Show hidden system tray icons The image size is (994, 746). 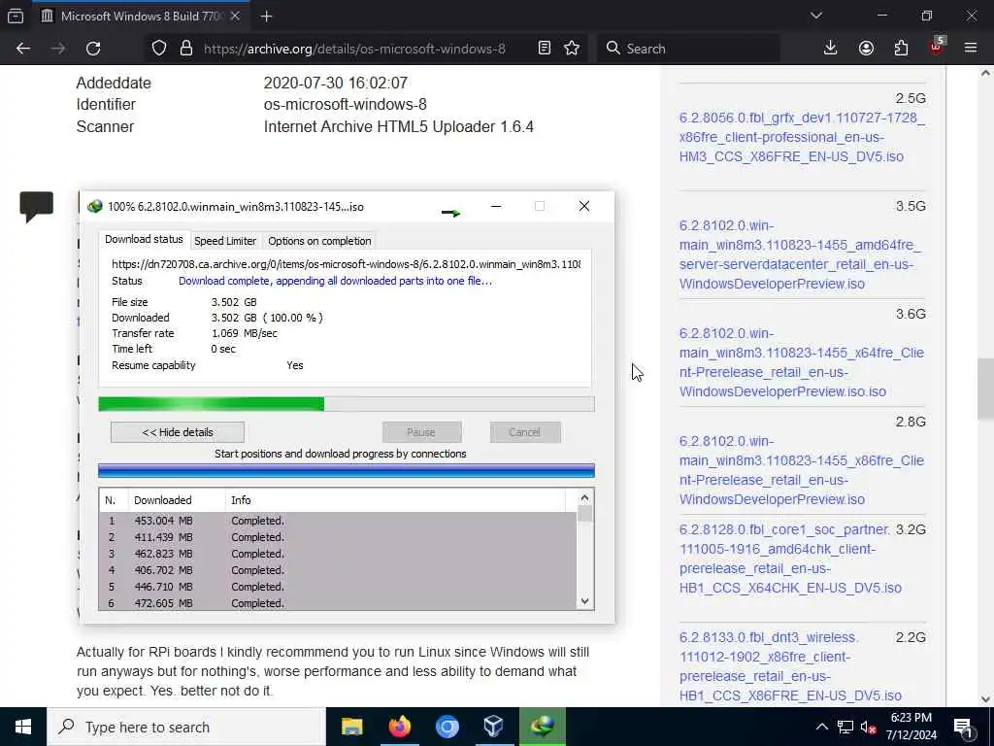pos(821,727)
